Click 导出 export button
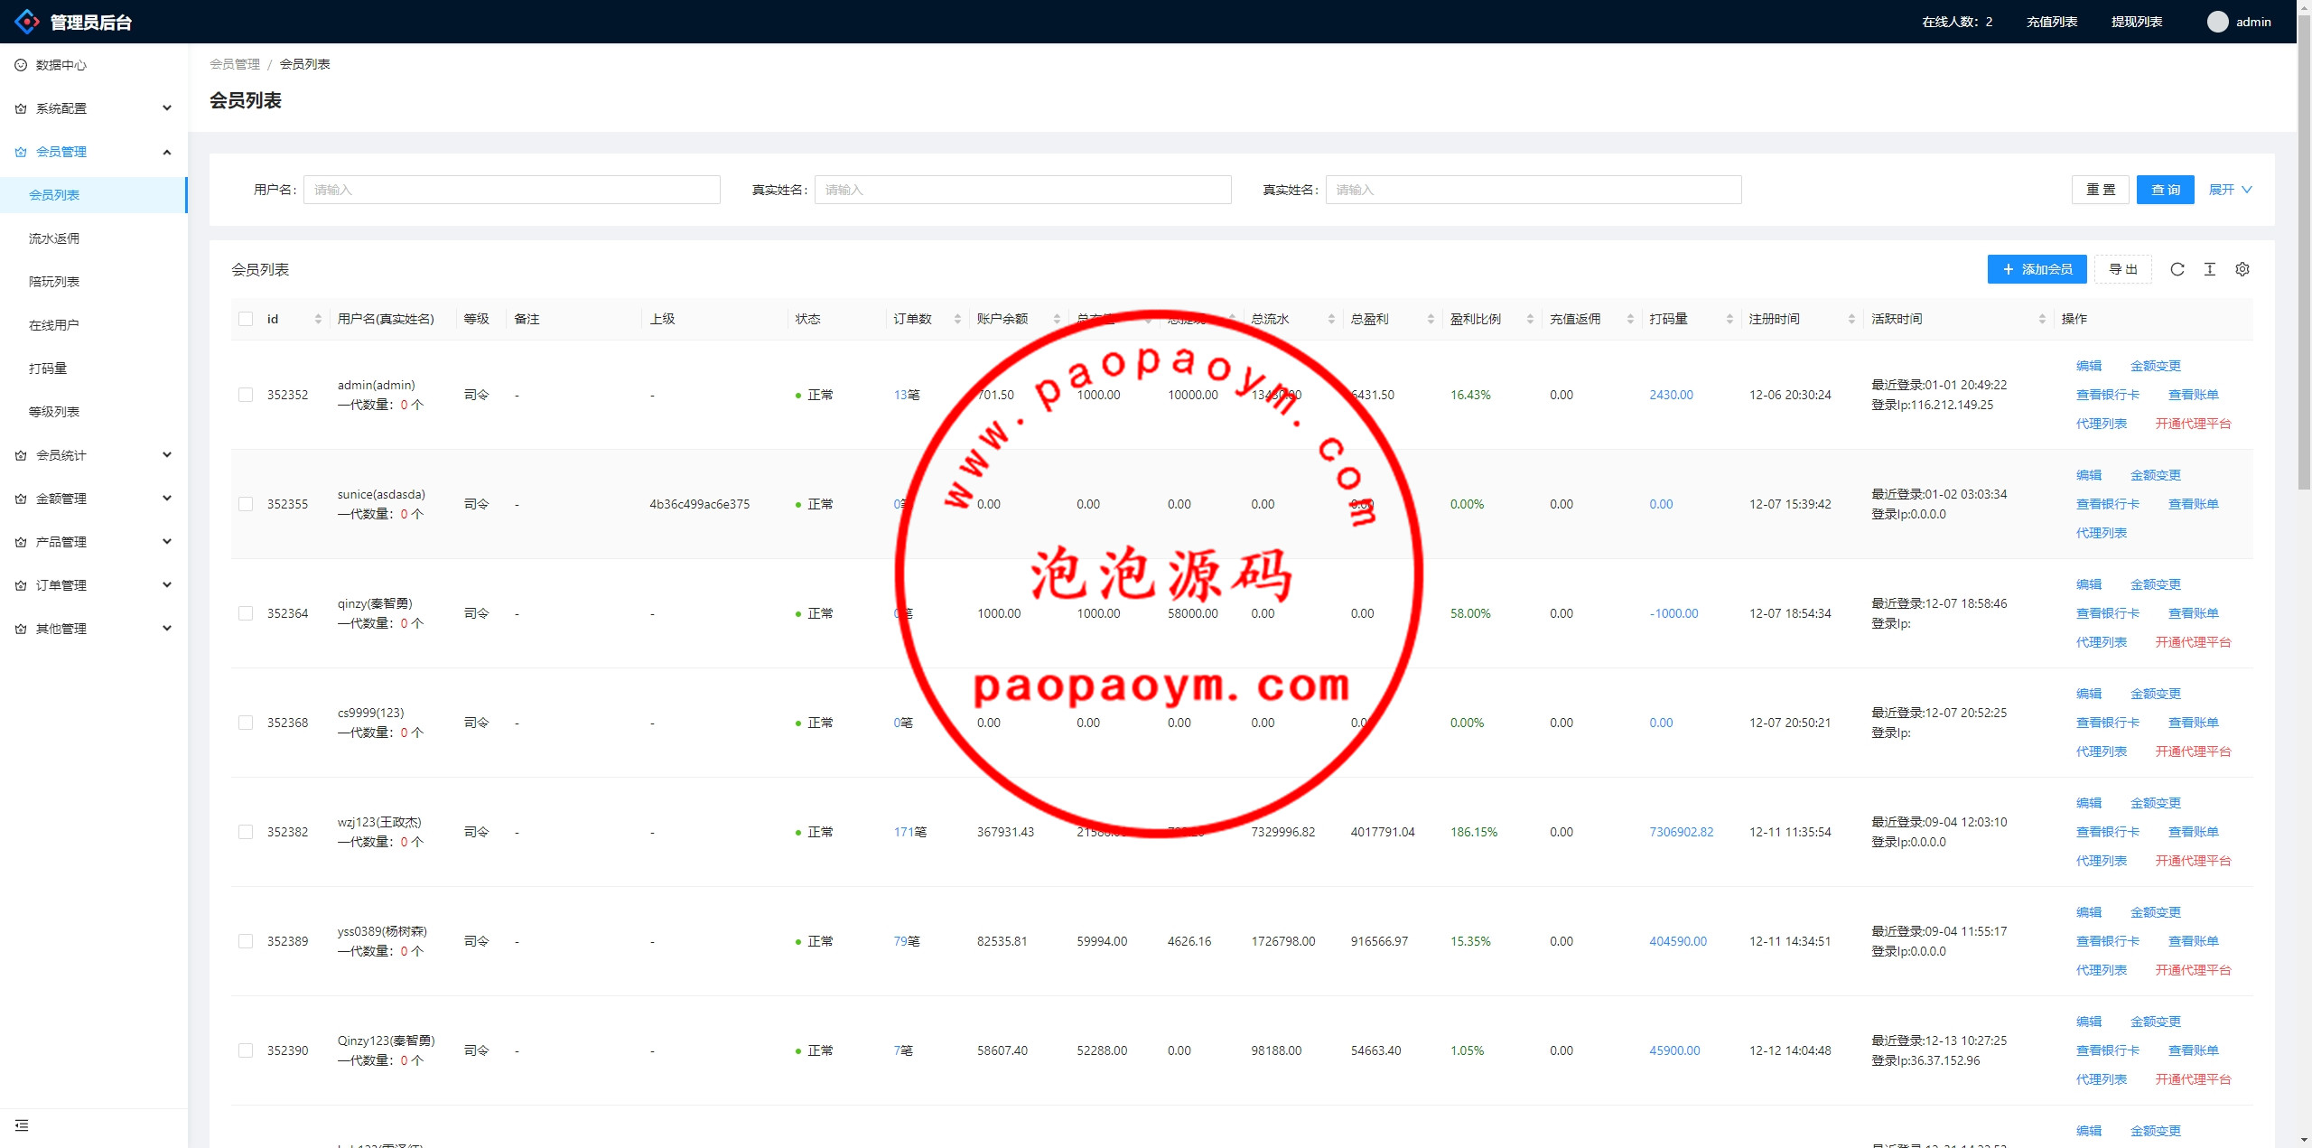The image size is (2312, 1148). [x=2122, y=269]
